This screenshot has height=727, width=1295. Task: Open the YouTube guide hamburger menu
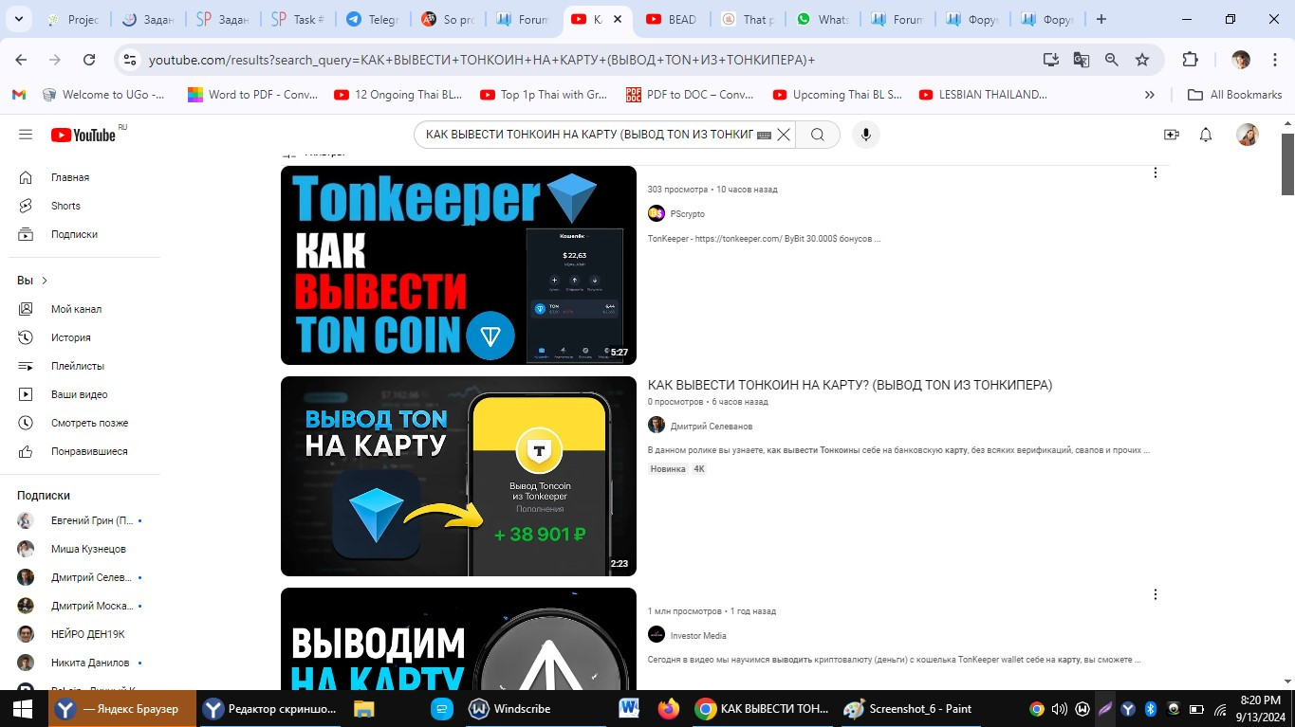(26, 135)
